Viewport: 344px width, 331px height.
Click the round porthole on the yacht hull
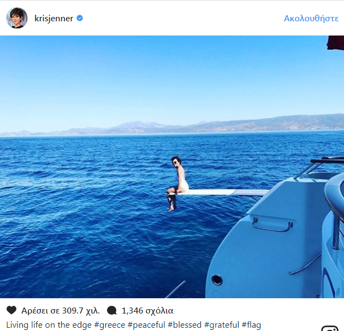pyautogui.click(x=217, y=280)
